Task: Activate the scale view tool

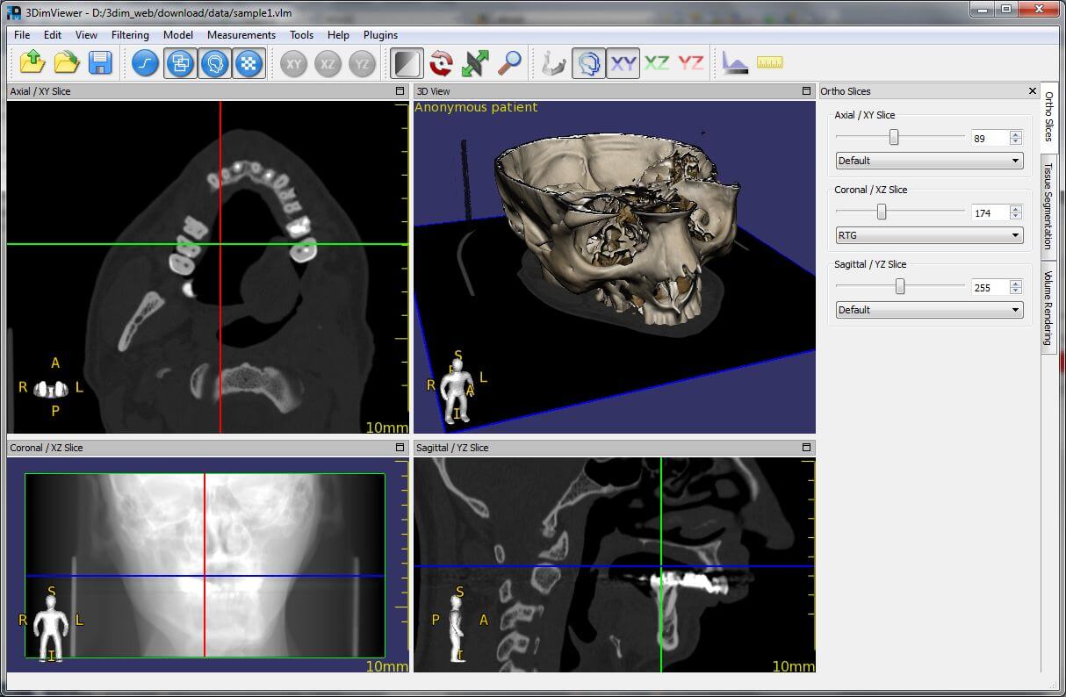Action: coord(474,62)
